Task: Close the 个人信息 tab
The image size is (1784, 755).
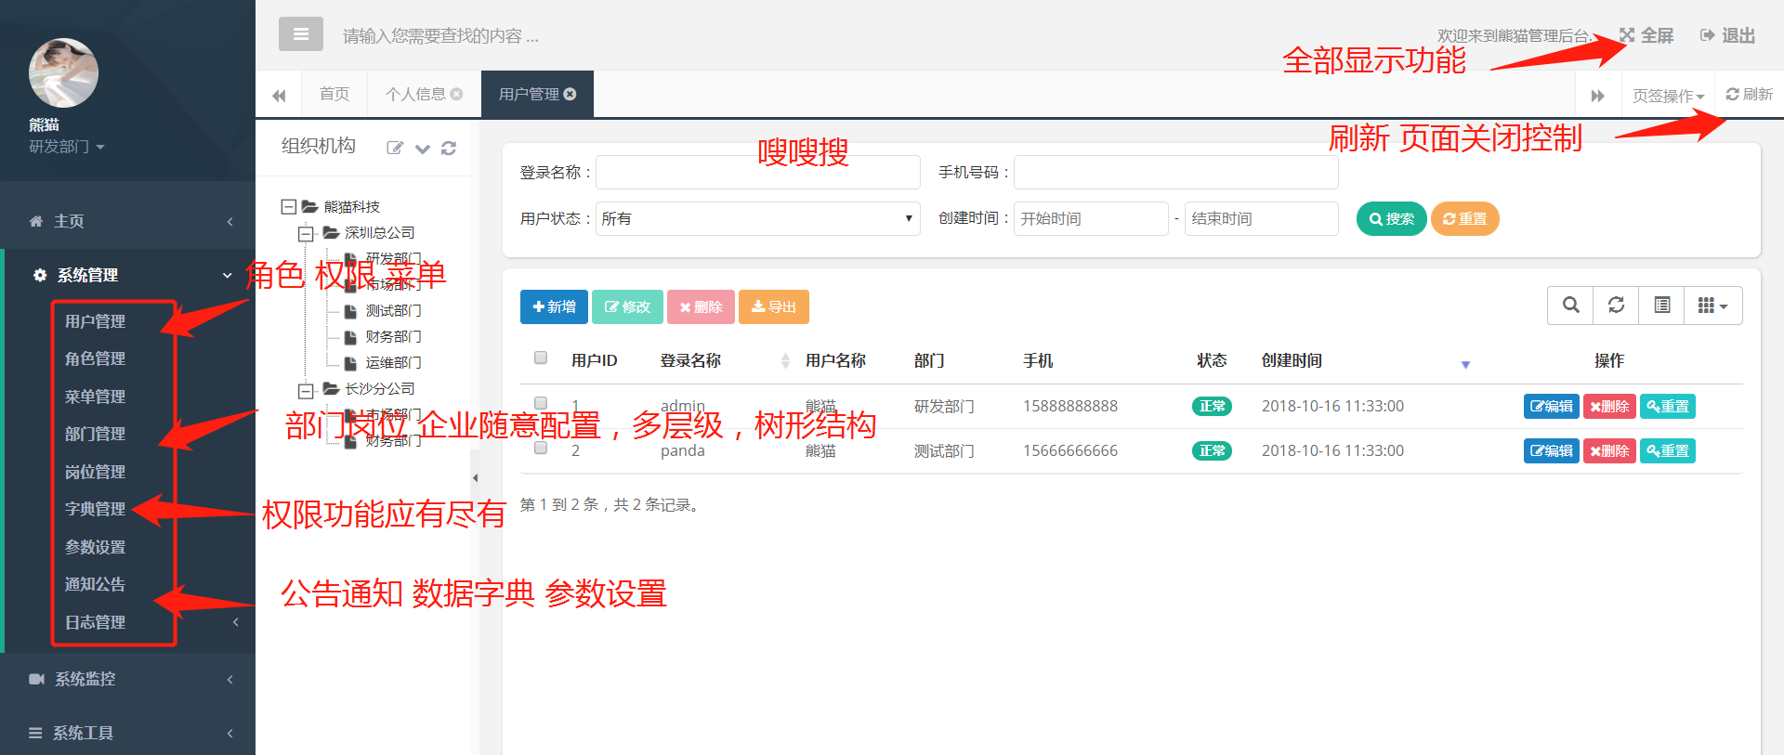Action: click(x=456, y=94)
